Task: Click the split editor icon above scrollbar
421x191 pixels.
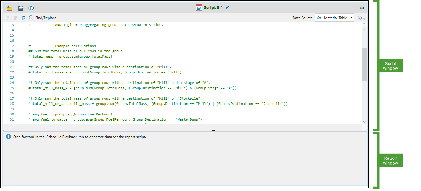Action: (364, 24)
